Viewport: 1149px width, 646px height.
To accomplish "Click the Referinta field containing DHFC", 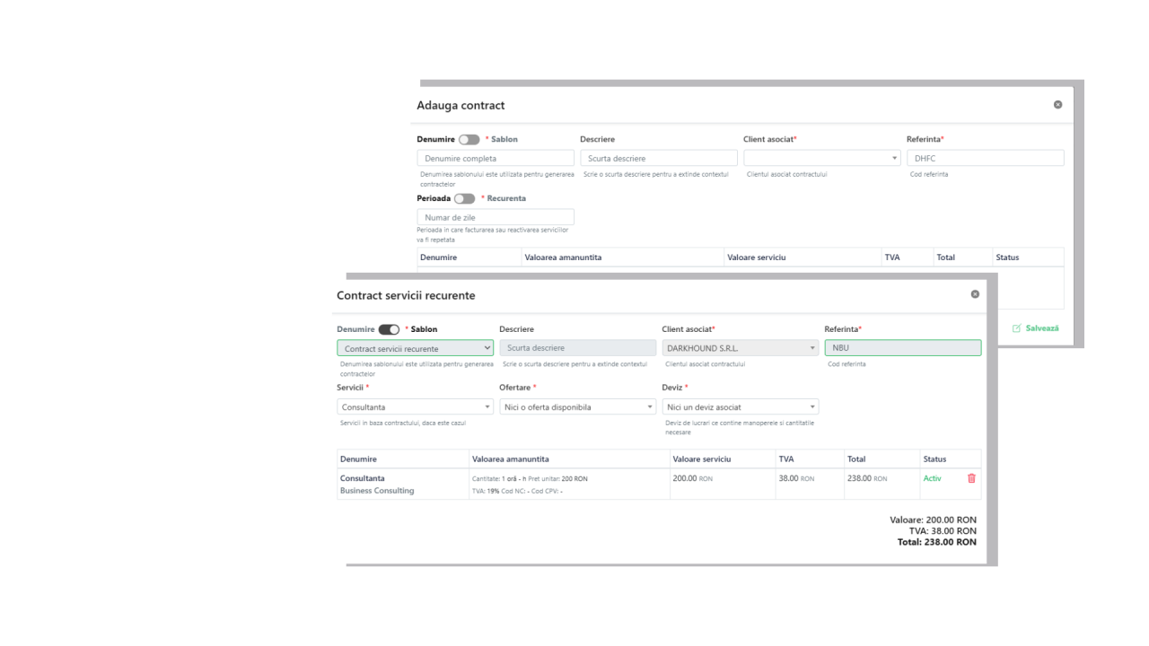I will [985, 158].
